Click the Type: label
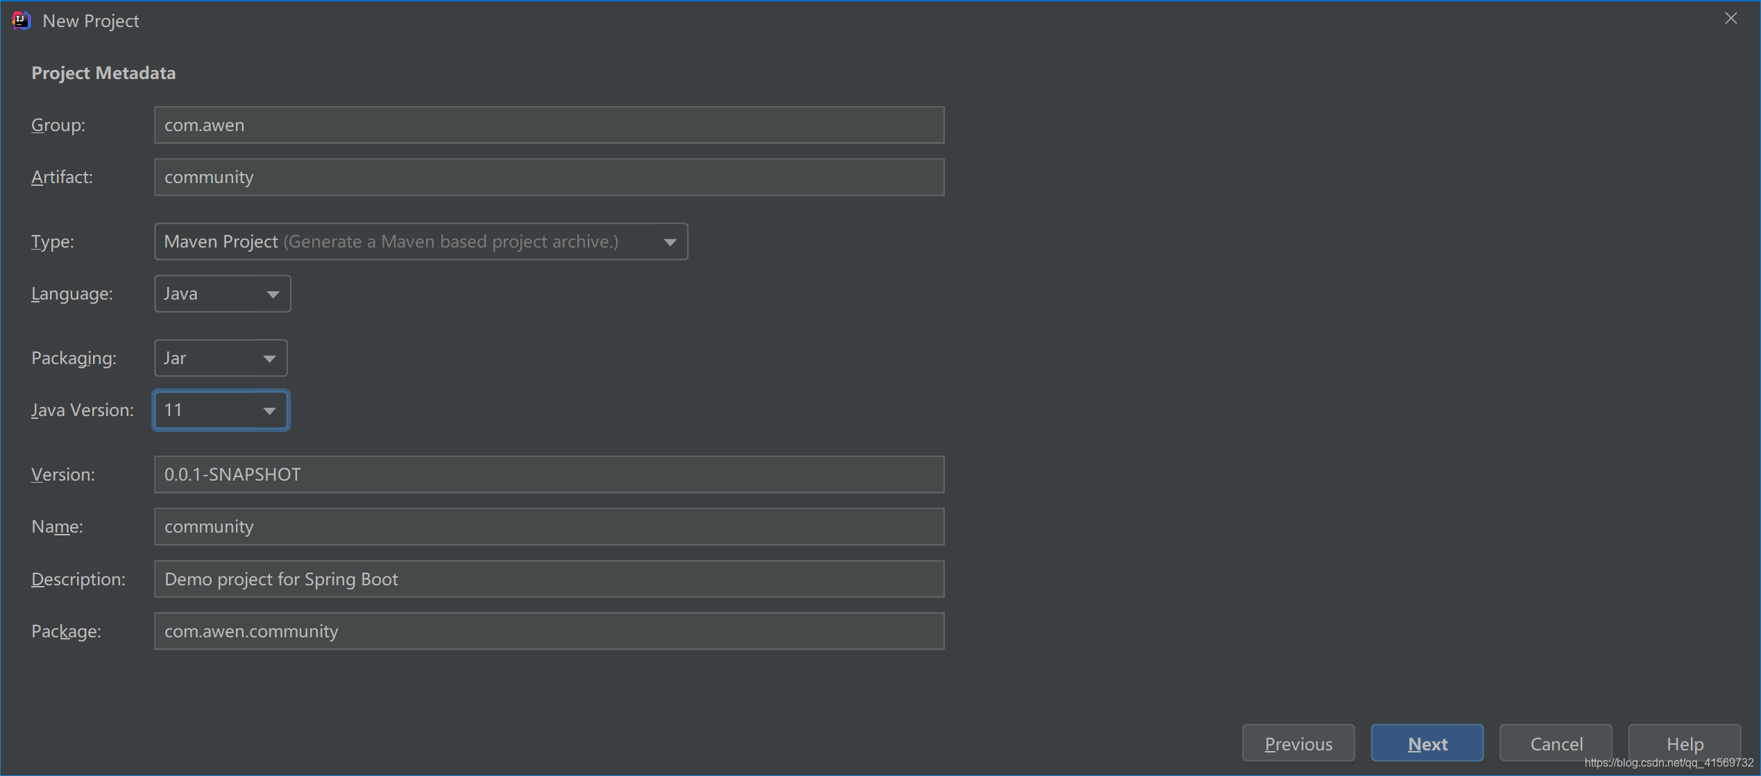Image resolution: width=1761 pixels, height=776 pixels. tap(53, 241)
